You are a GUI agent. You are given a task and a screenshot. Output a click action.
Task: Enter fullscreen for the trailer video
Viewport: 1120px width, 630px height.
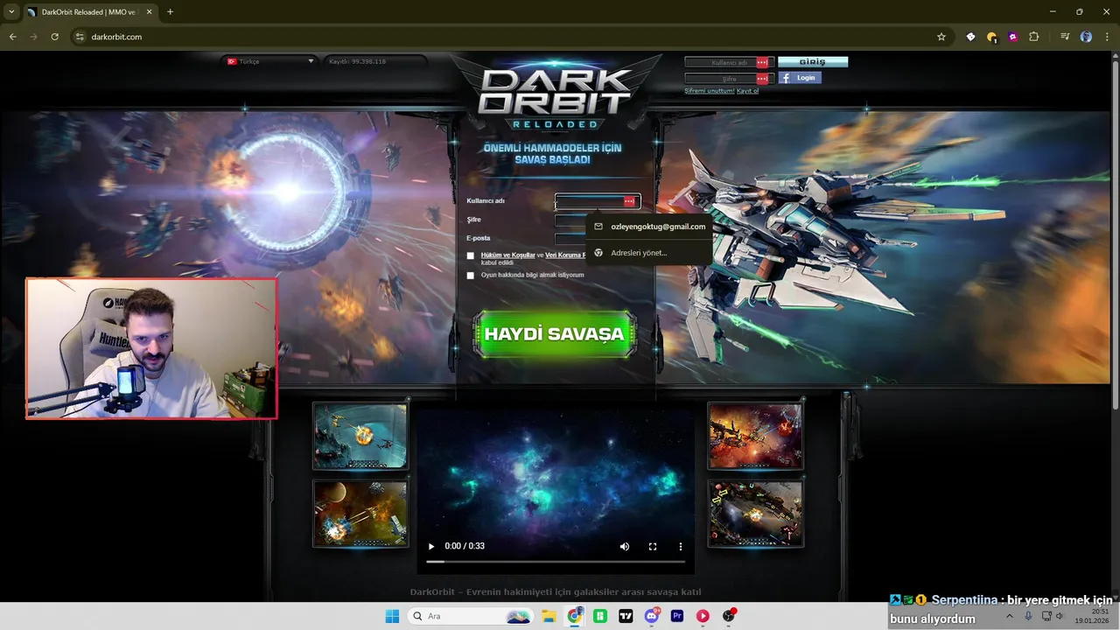pos(653,546)
